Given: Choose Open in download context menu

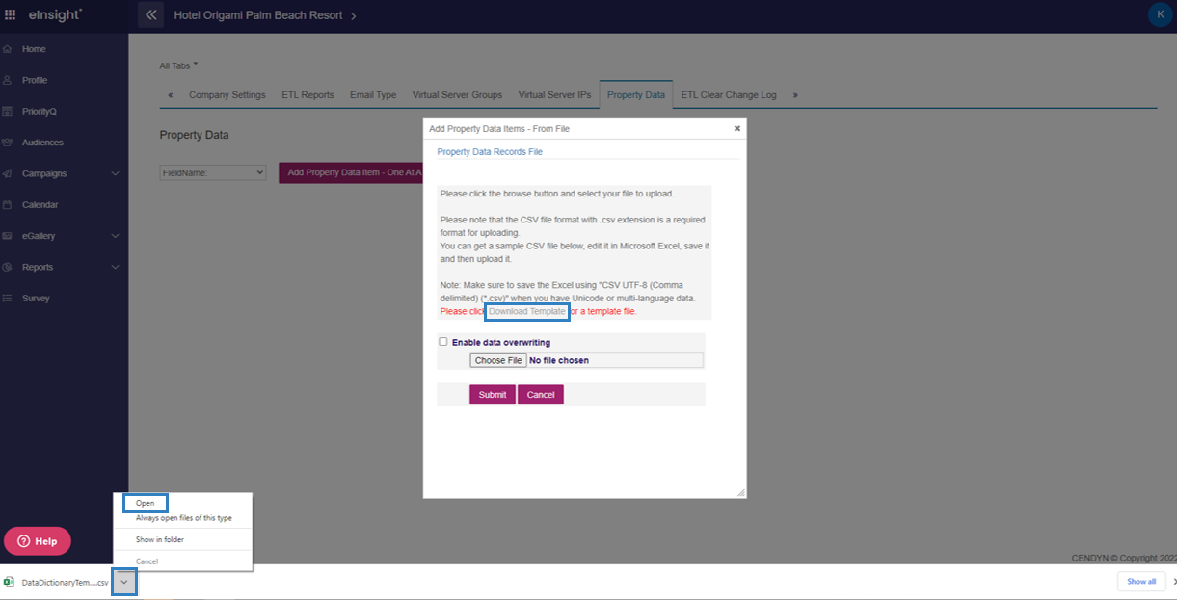Looking at the screenshot, I should pyautogui.click(x=146, y=503).
